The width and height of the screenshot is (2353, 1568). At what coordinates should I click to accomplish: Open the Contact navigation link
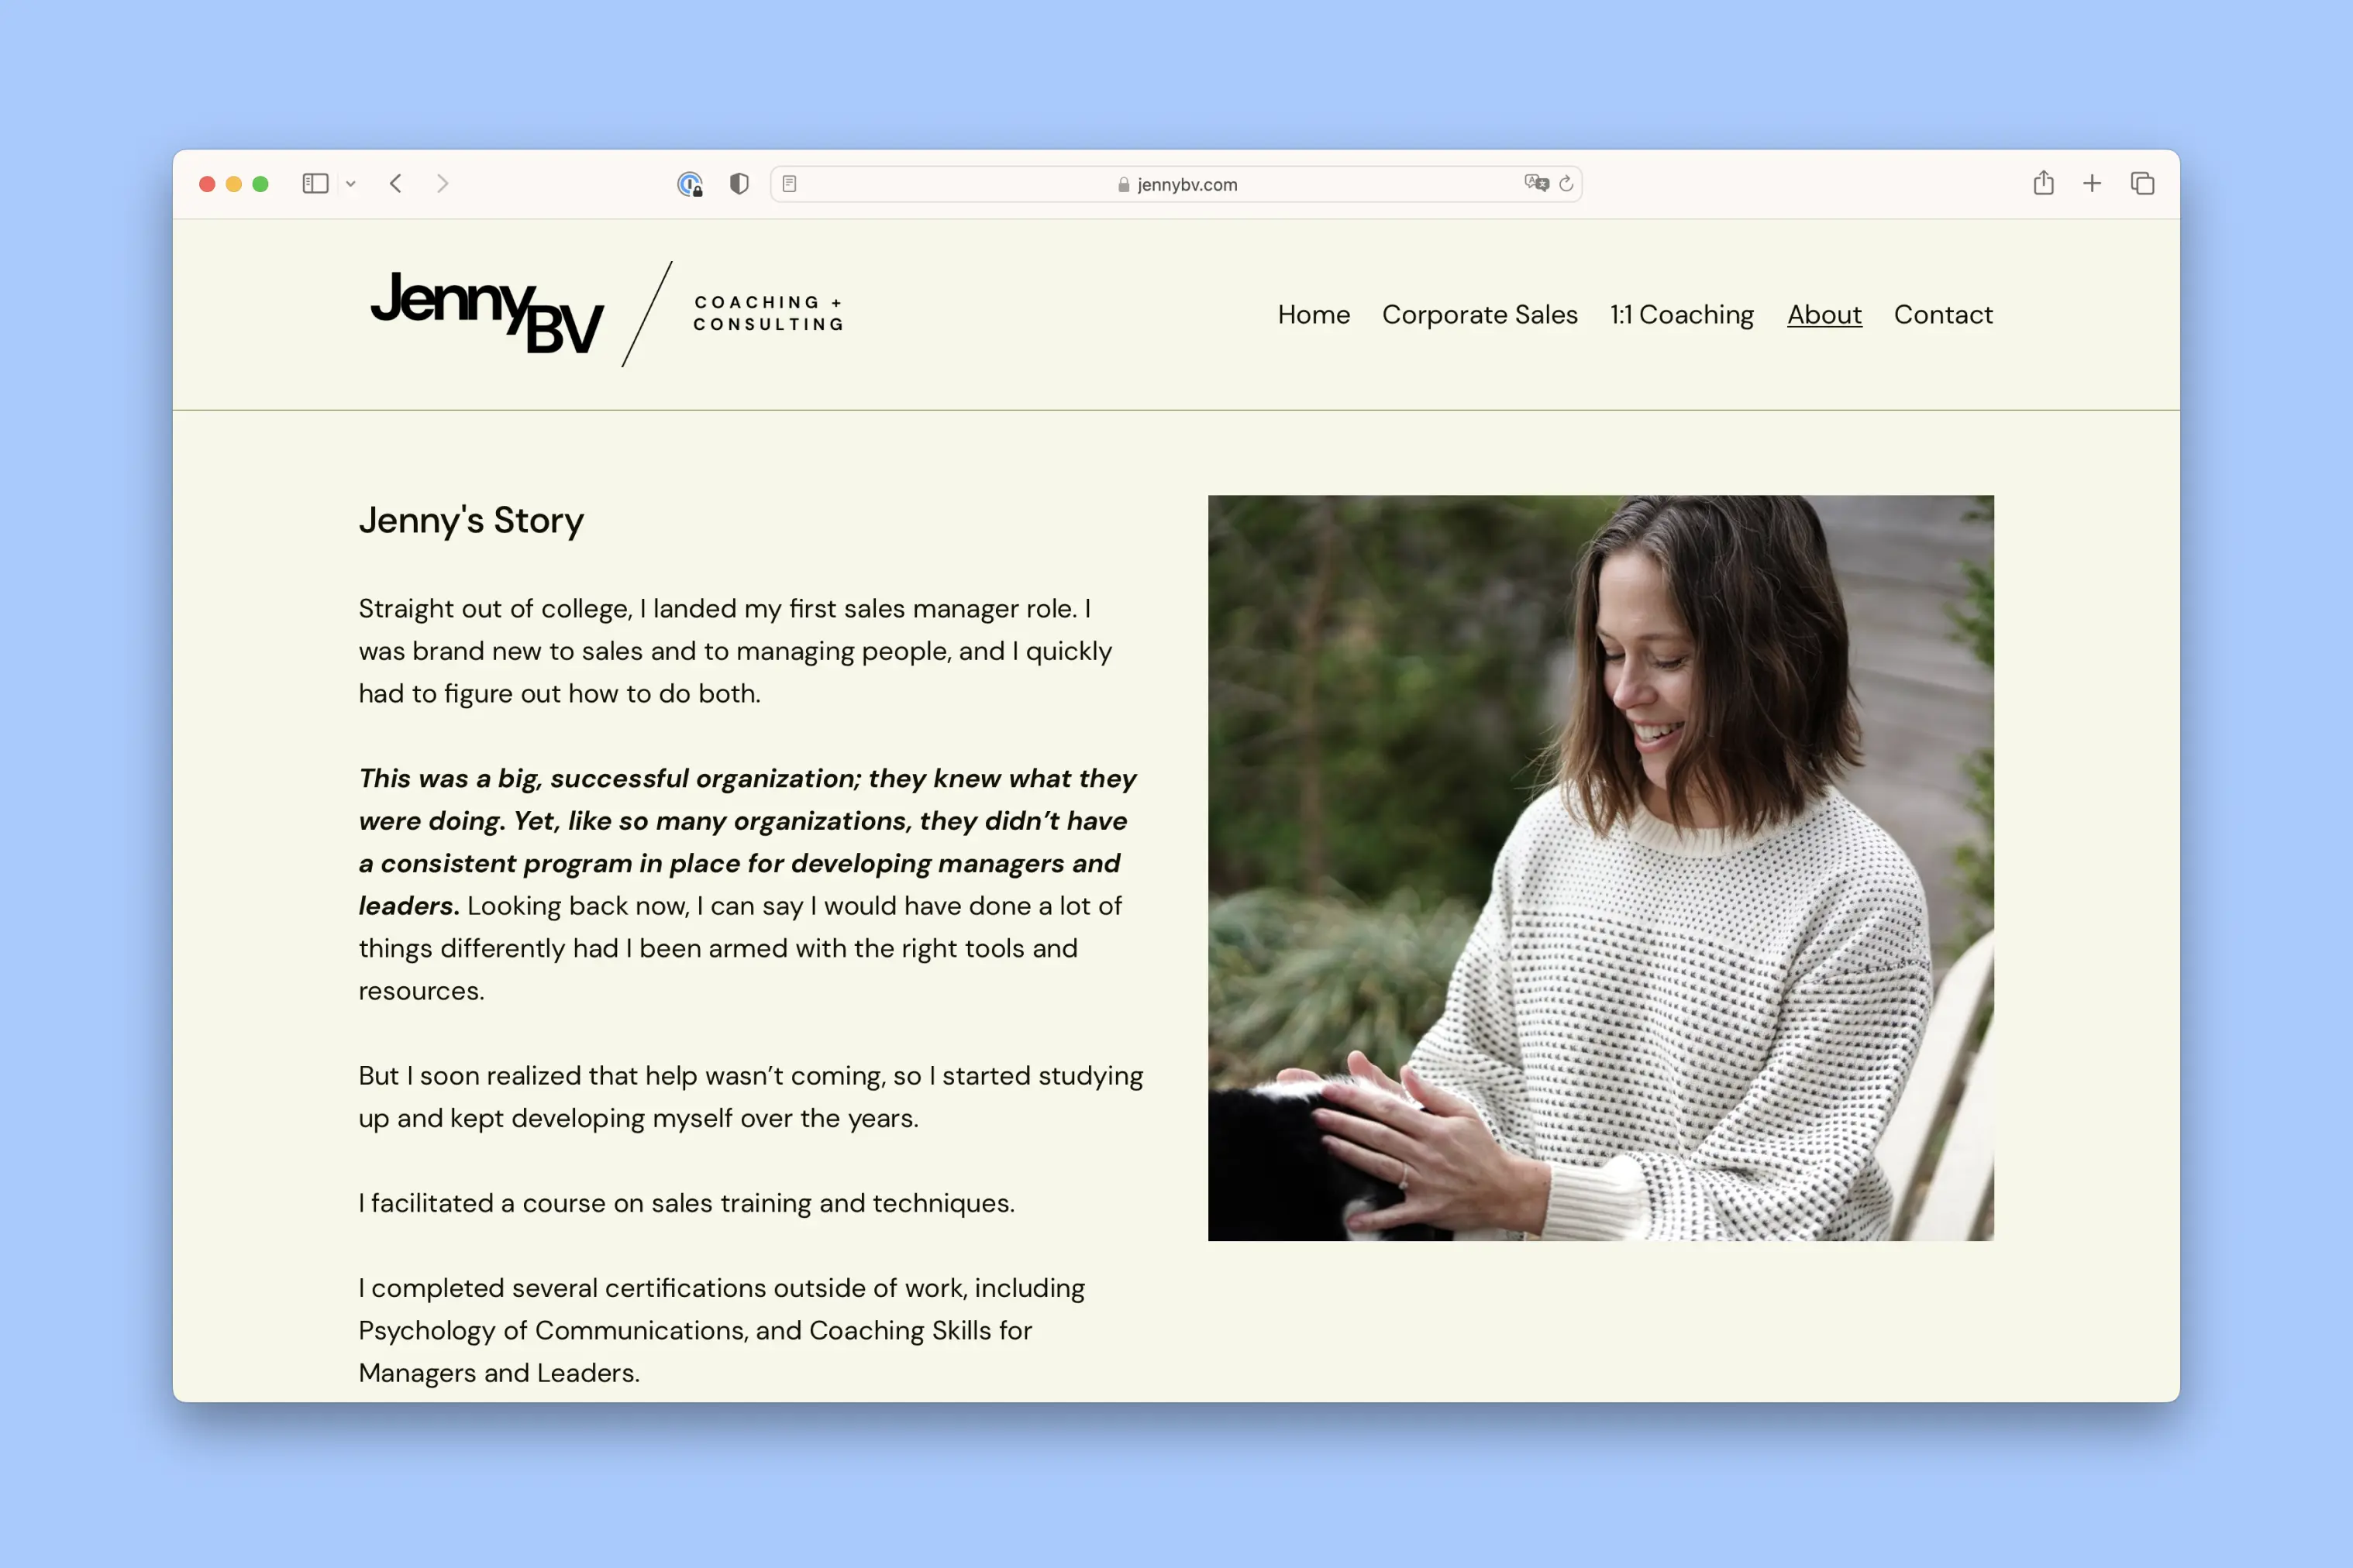tap(1943, 315)
